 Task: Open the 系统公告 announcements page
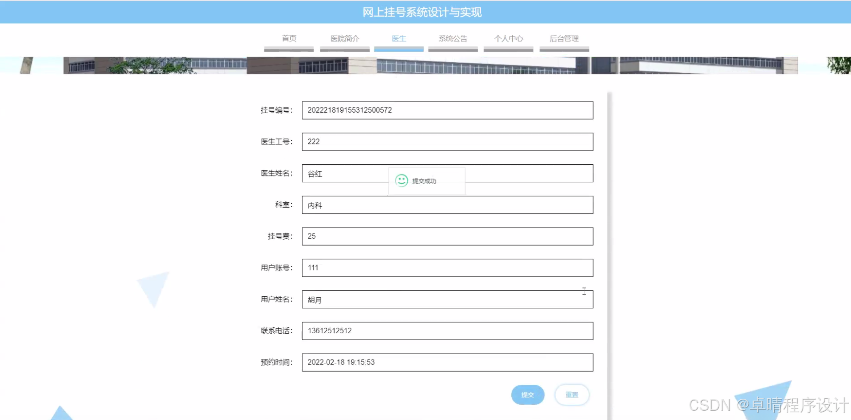click(x=453, y=39)
